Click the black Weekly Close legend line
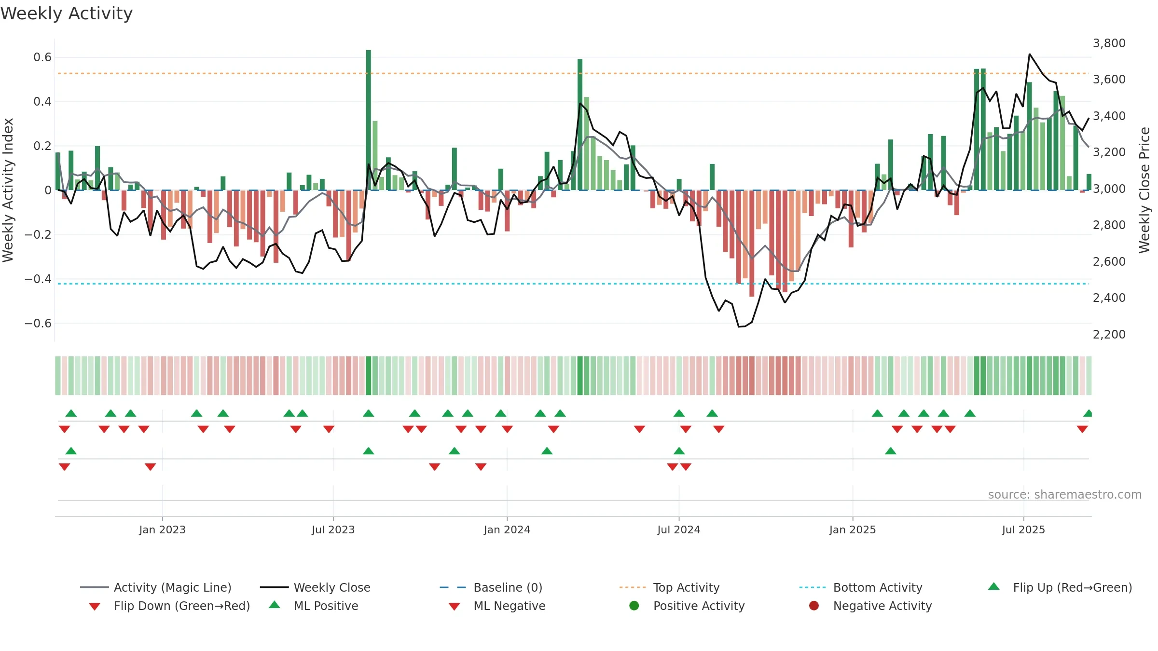The height and width of the screenshot is (651, 1158). 274,587
